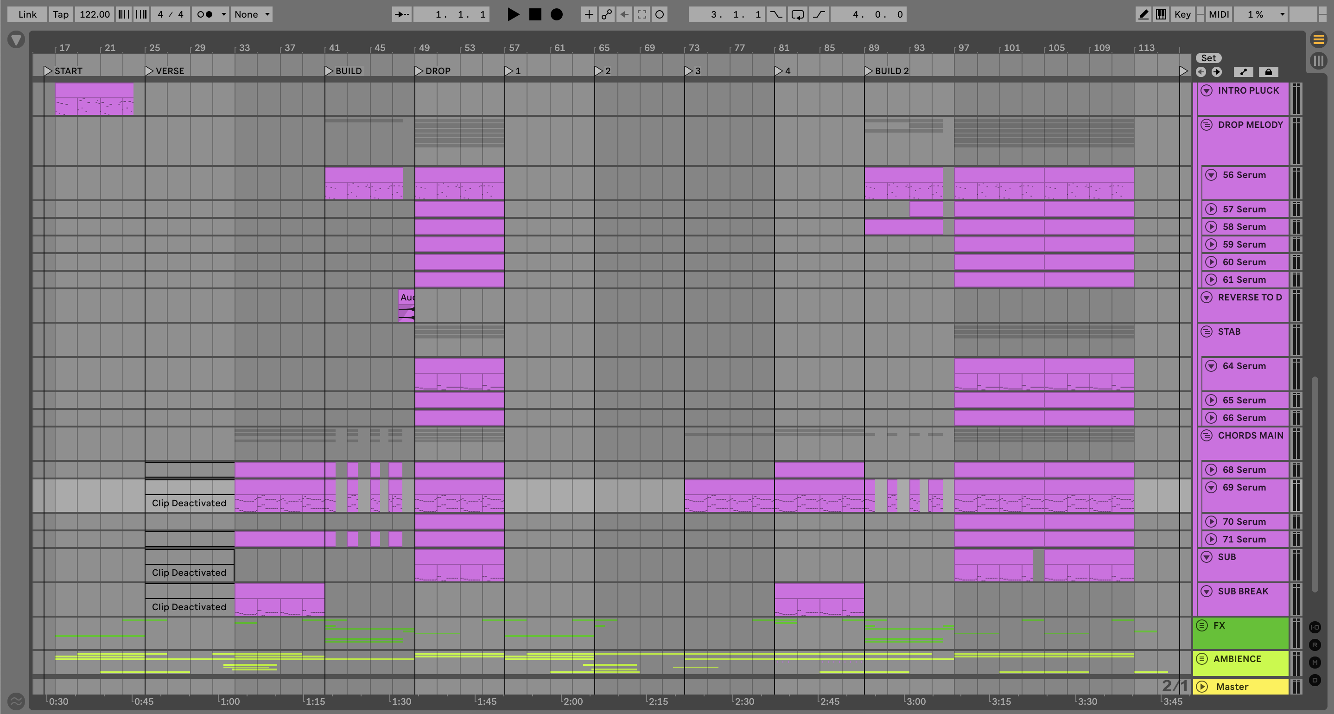
Task: Toggle Key Map Mode switch
Action: tap(1182, 14)
